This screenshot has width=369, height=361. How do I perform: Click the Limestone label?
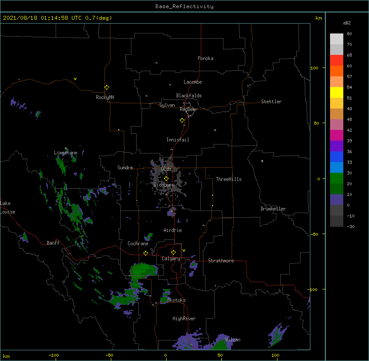click(x=65, y=153)
